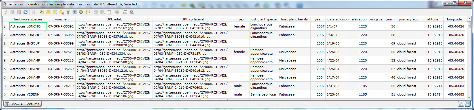This screenshot has width=474, height=110.
Task: Open select features by expression
Action: click(42, 12)
